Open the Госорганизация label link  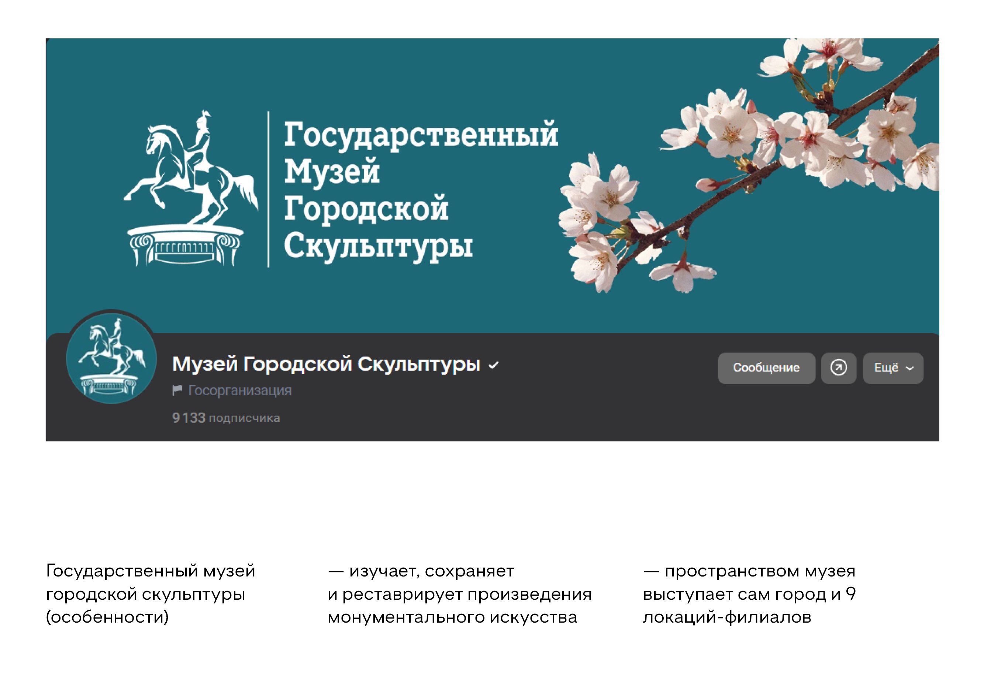(239, 390)
